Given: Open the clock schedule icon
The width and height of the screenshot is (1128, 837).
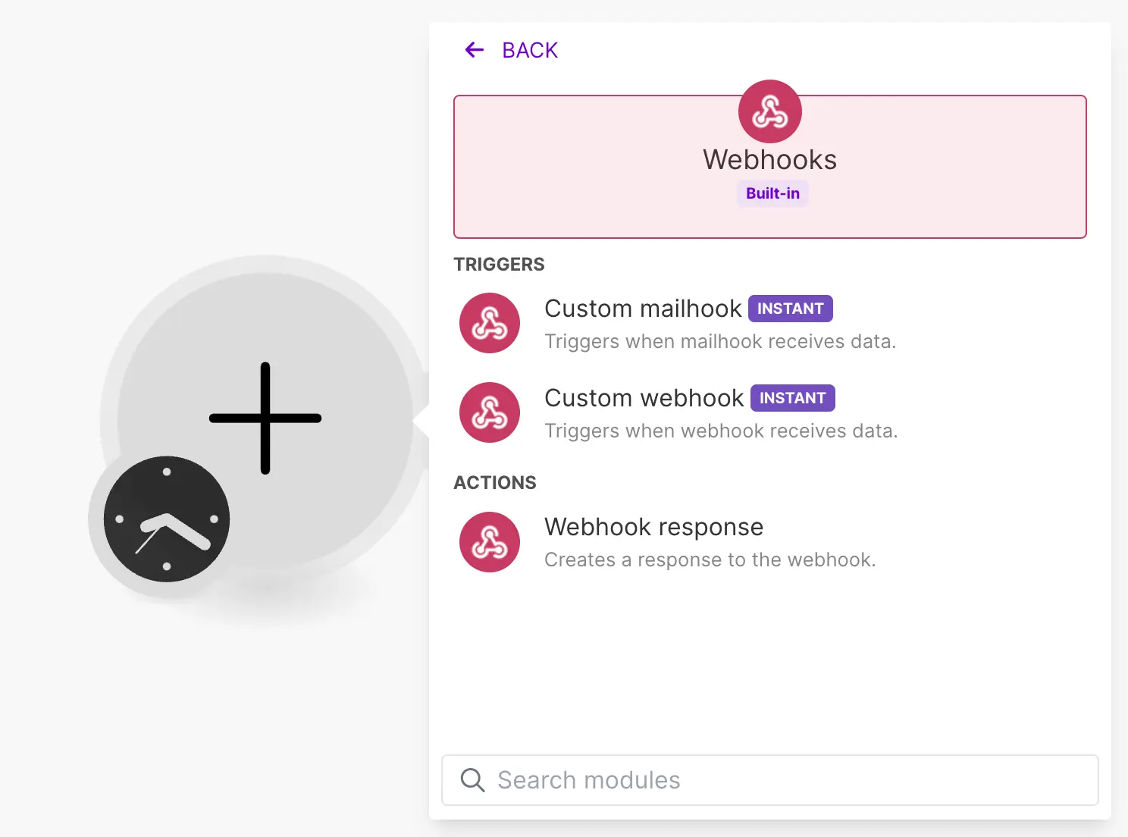Looking at the screenshot, I should click(x=167, y=519).
